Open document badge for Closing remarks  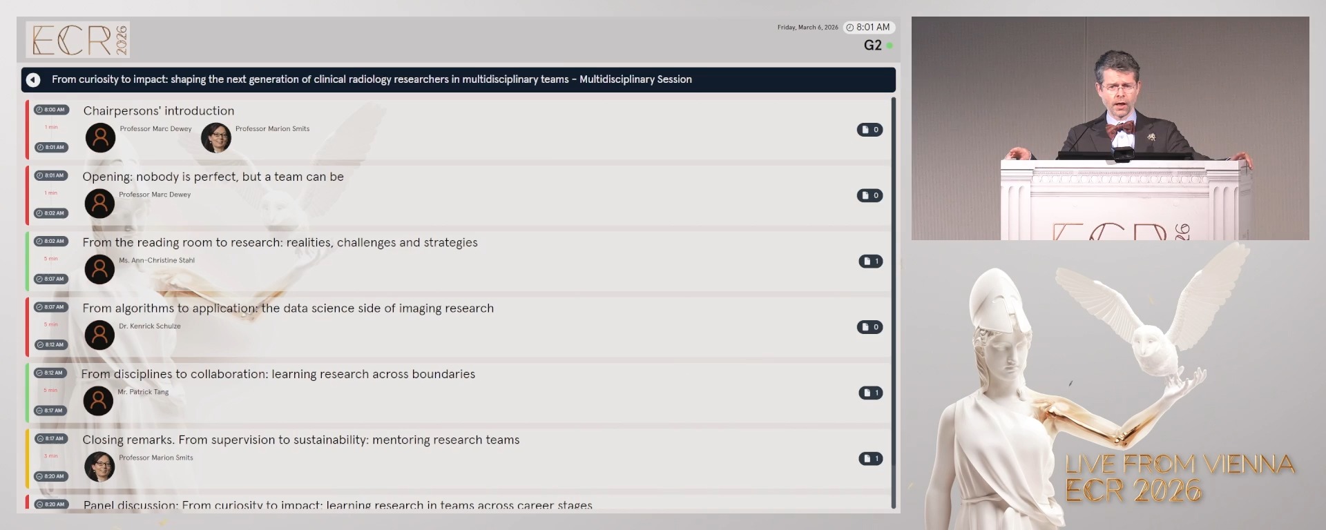coord(870,458)
